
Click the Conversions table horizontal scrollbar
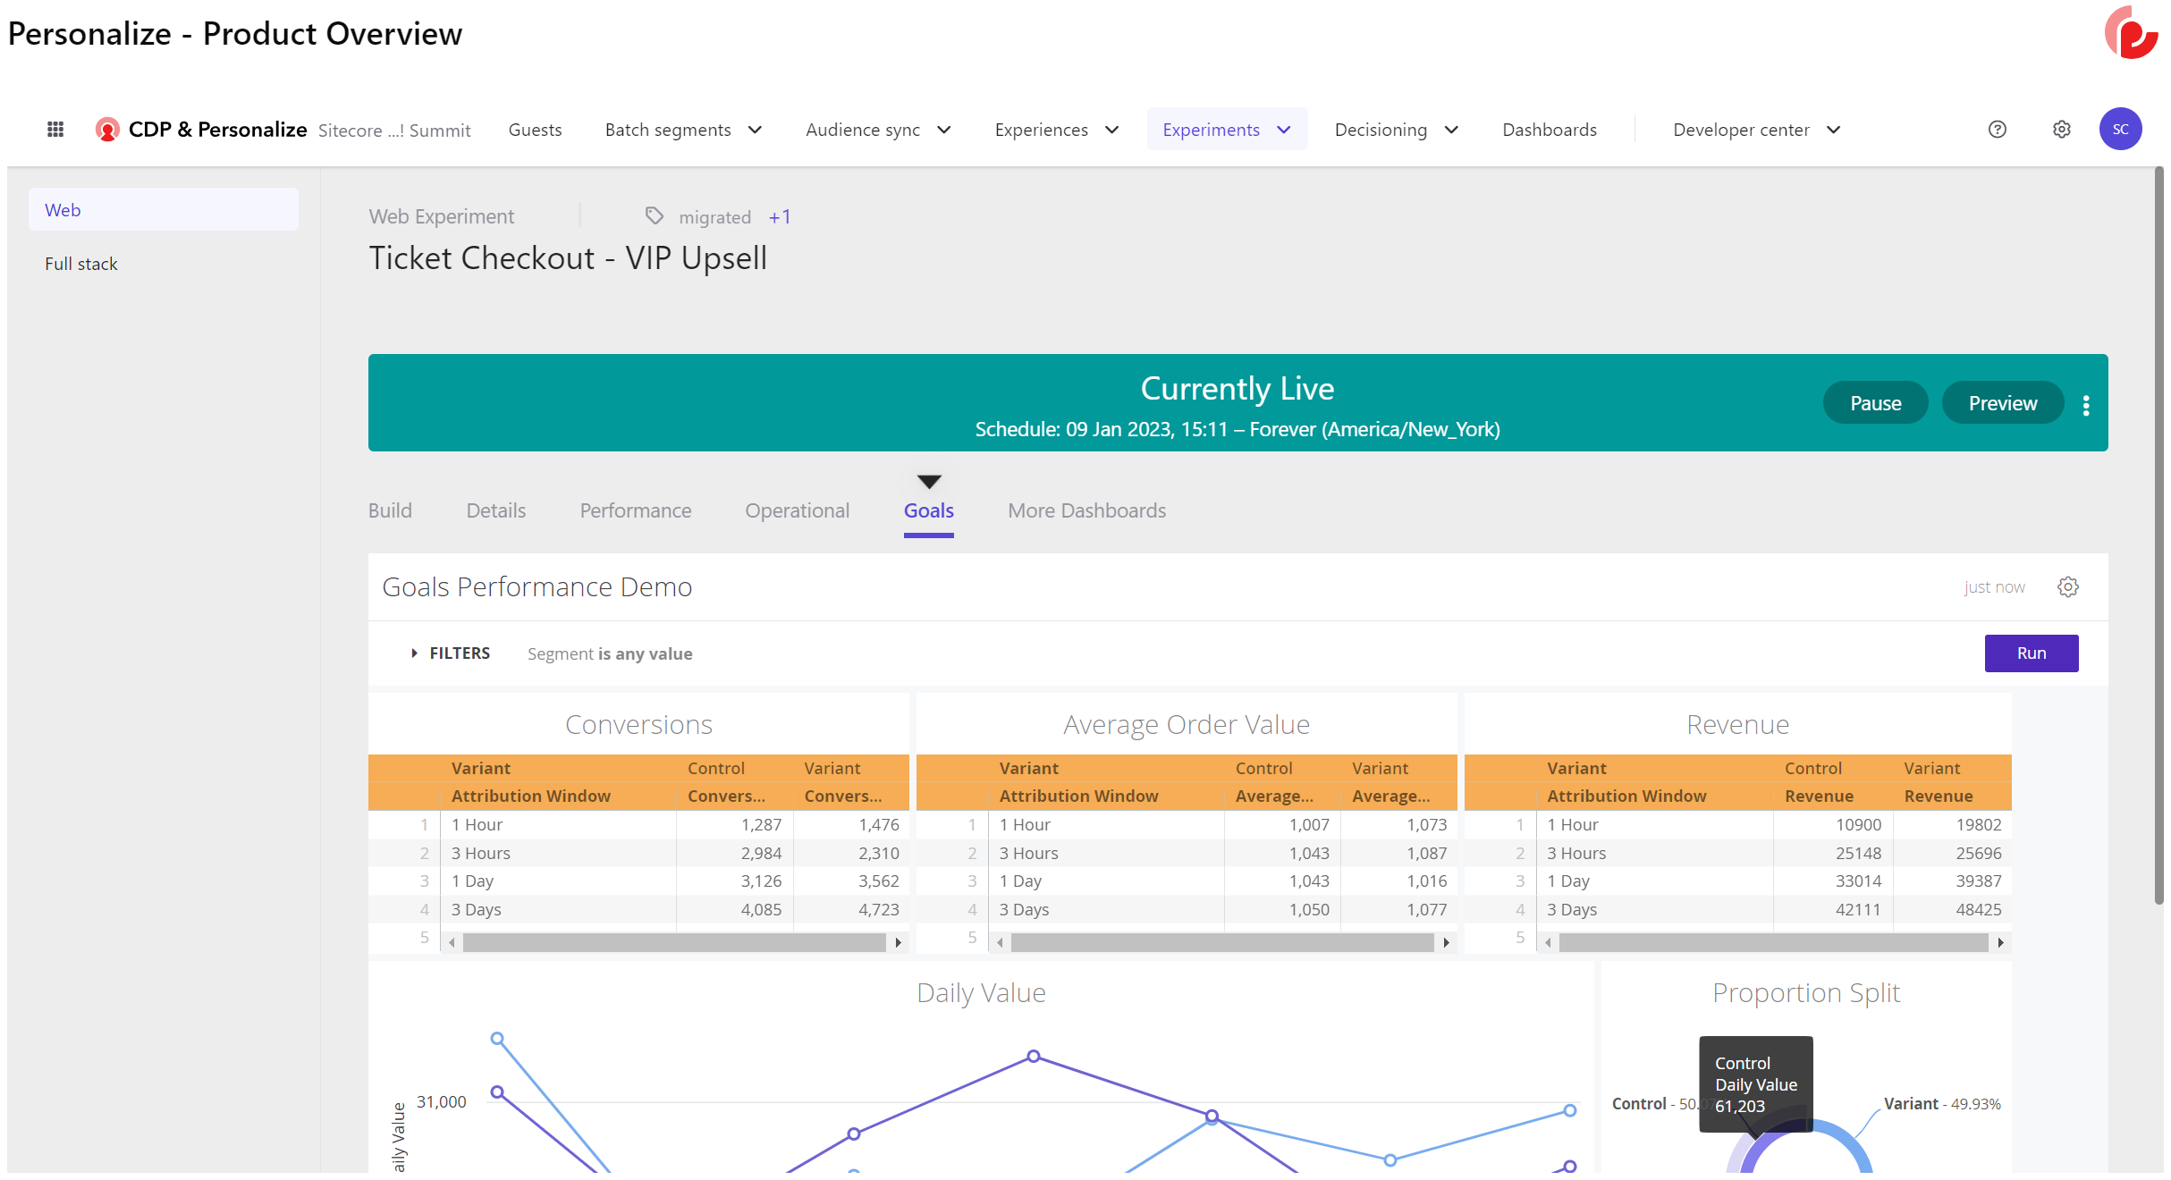tap(673, 942)
